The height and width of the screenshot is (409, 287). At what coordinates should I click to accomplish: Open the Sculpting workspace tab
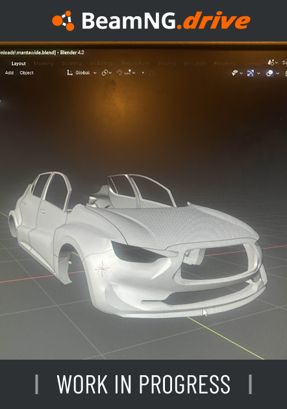pyautogui.click(x=71, y=64)
